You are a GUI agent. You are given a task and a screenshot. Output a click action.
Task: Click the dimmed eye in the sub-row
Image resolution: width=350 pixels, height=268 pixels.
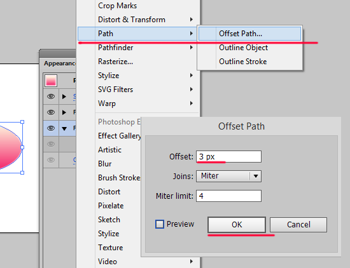click(x=51, y=144)
